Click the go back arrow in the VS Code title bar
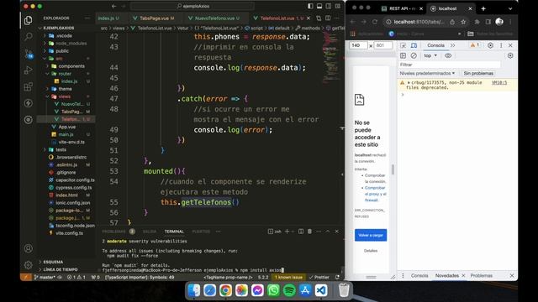 pos(114,6)
